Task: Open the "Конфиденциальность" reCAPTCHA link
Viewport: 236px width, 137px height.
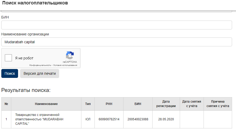Action: 40,65
